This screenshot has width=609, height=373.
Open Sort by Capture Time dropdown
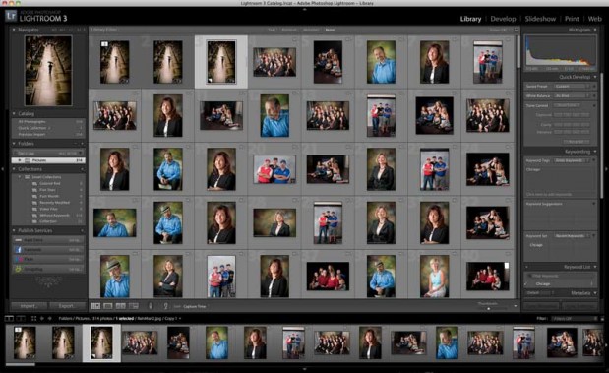(195, 306)
